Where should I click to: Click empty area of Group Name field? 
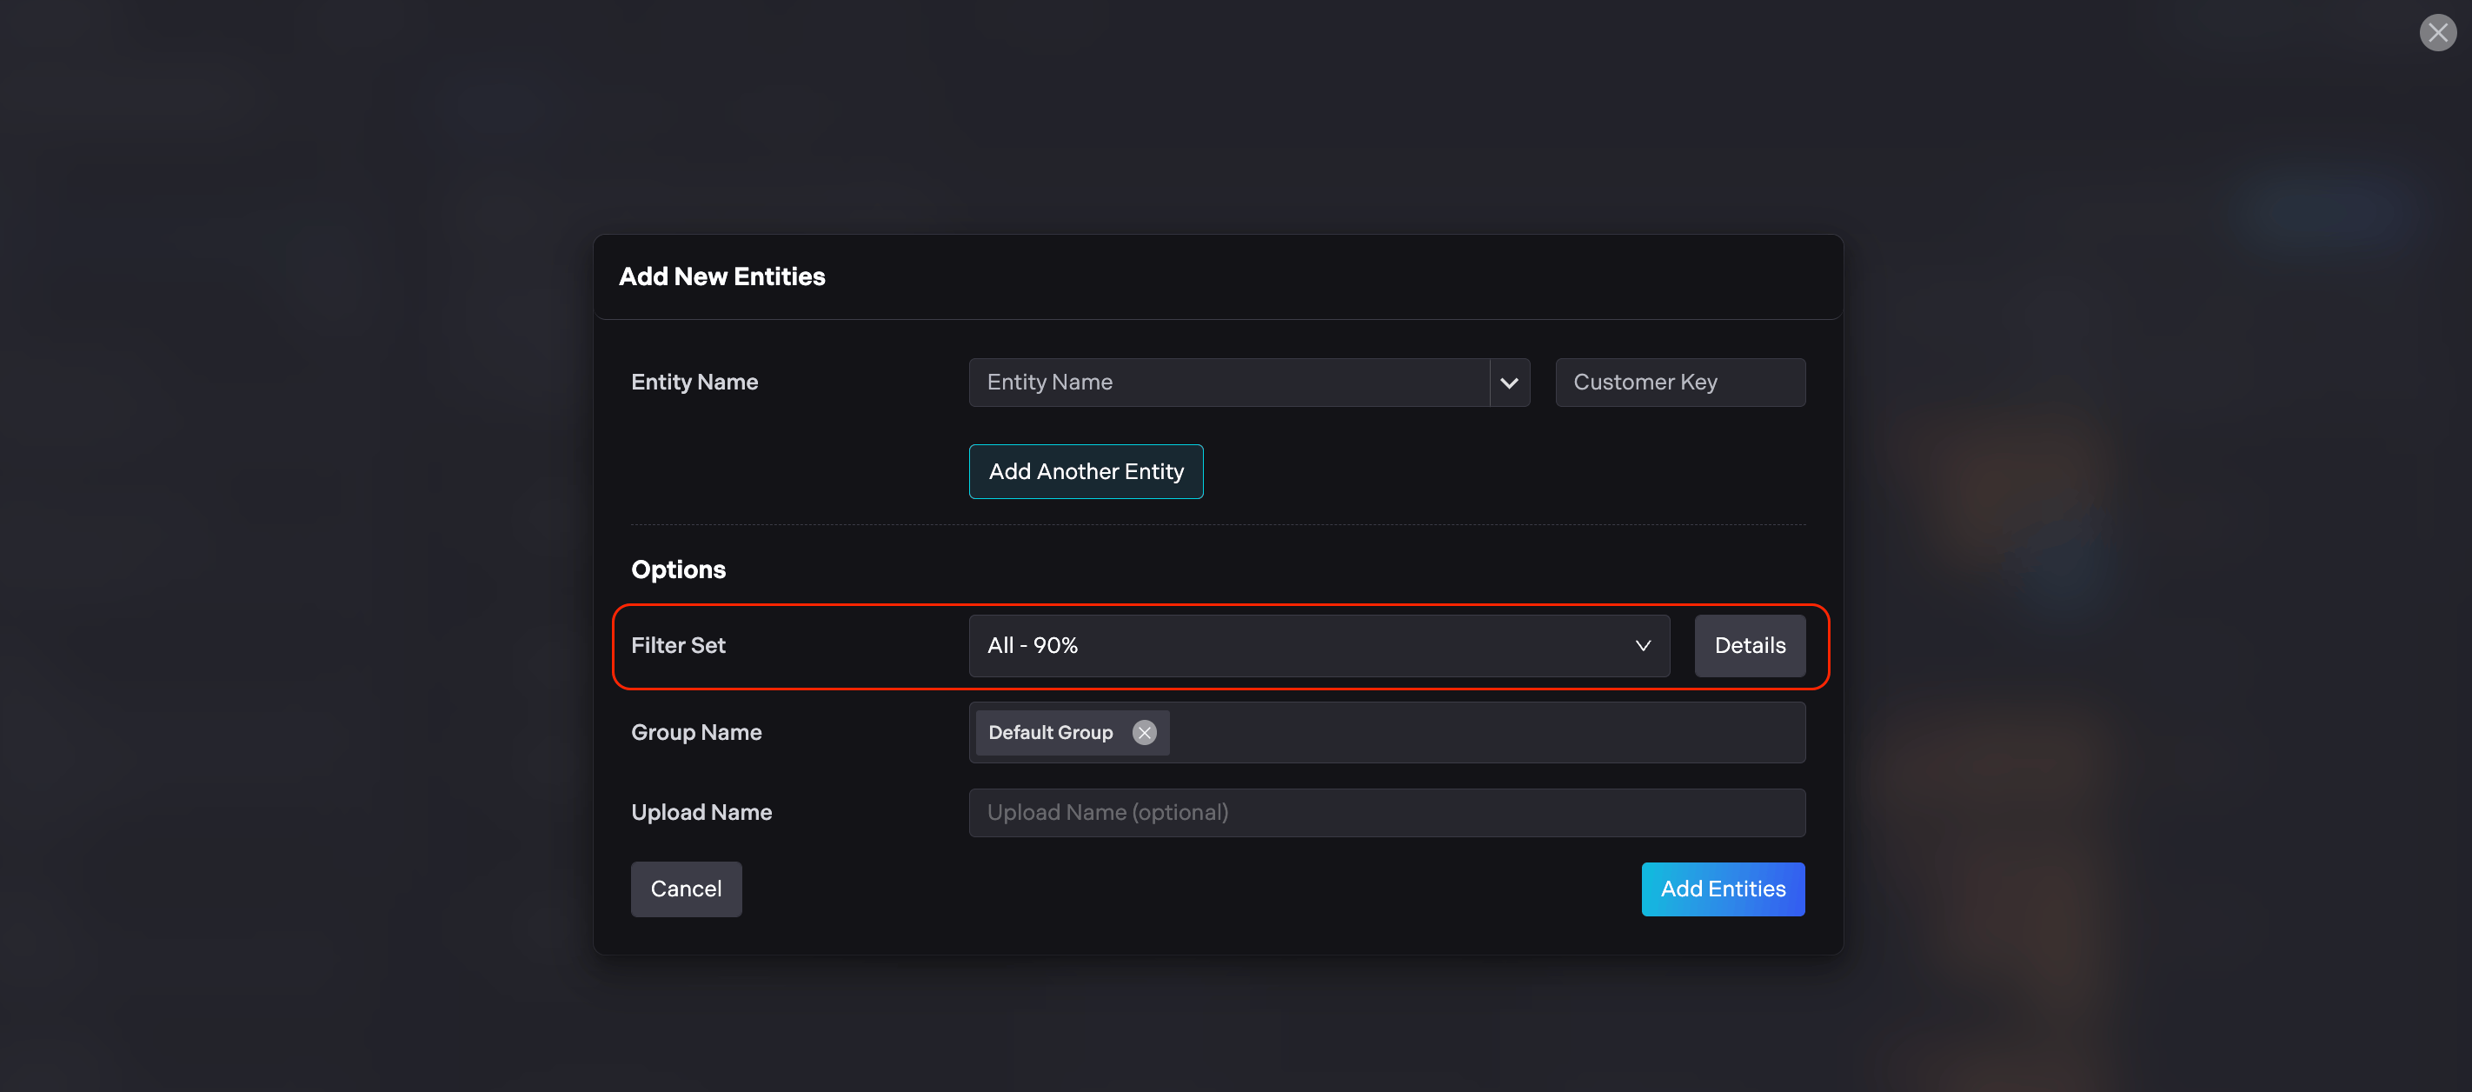[x=1487, y=733]
